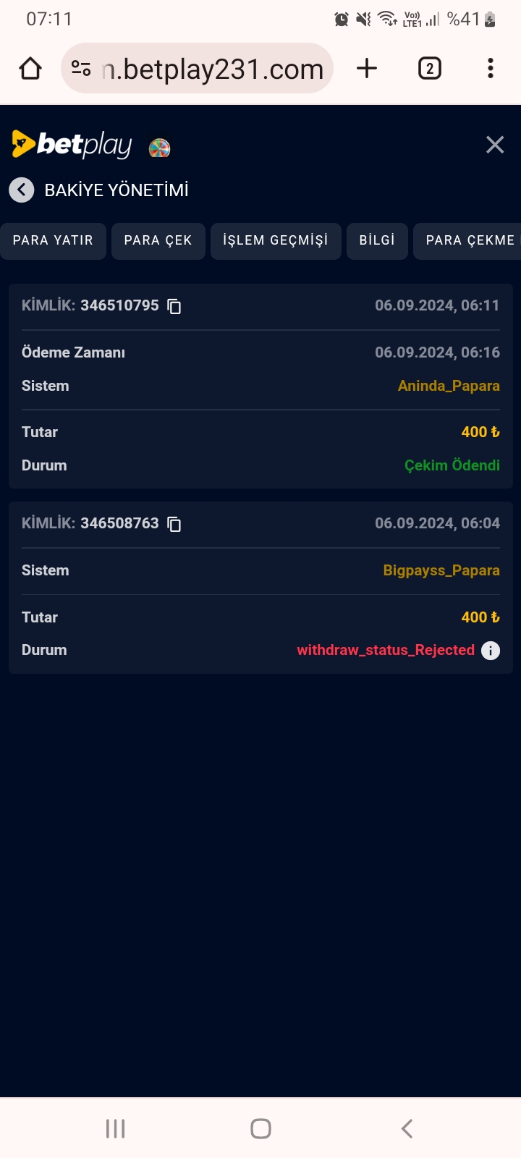Screen dimensions: 521x1158
Task: Tap the site info icon in address bar
Action: (x=81, y=69)
